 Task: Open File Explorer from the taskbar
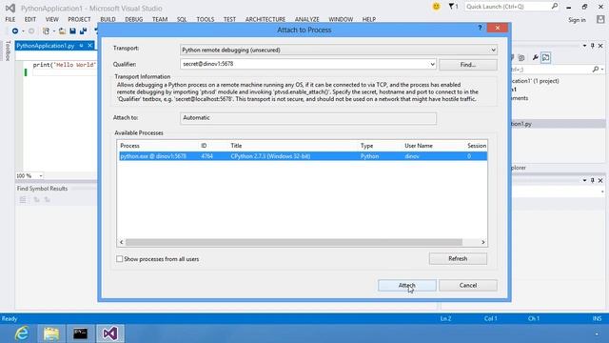point(51,333)
